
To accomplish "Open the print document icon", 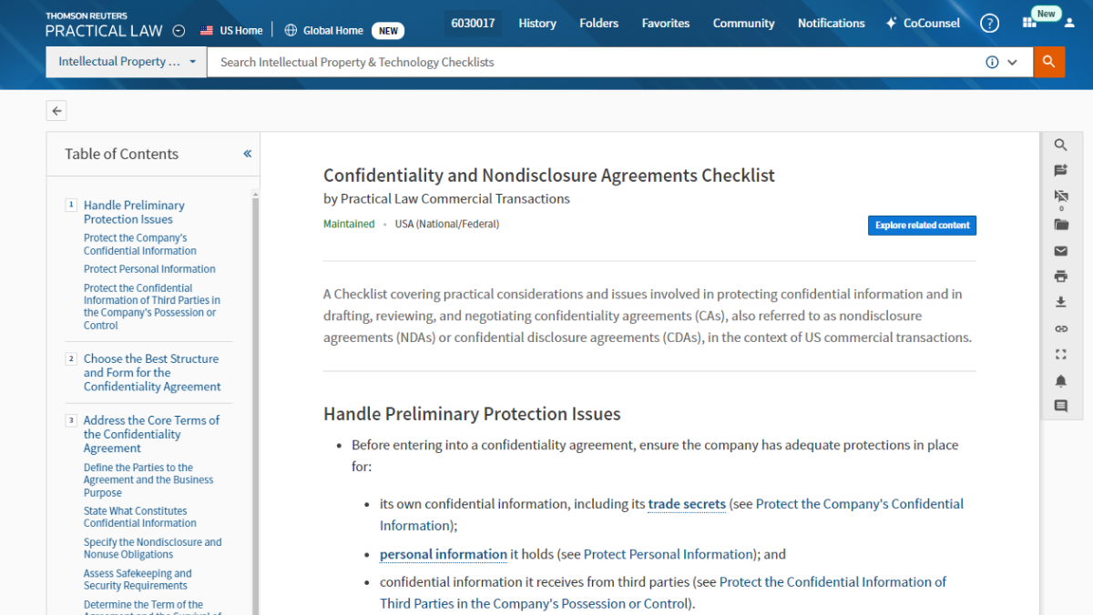I will click(x=1060, y=277).
